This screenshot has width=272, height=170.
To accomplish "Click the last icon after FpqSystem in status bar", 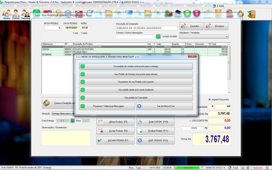I will (267, 168).
